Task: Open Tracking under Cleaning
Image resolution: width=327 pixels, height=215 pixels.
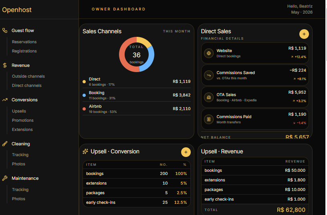Action: click(x=20, y=155)
